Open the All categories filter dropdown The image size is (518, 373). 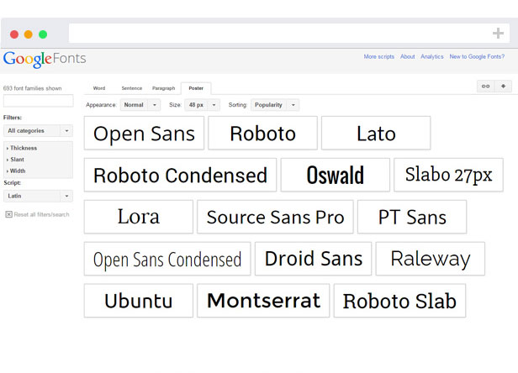click(38, 131)
